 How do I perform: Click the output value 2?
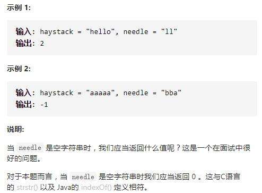pos(42,44)
